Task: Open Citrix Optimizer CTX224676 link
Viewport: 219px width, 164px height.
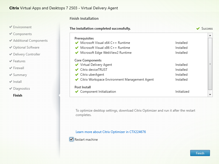Action: [111, 132]
